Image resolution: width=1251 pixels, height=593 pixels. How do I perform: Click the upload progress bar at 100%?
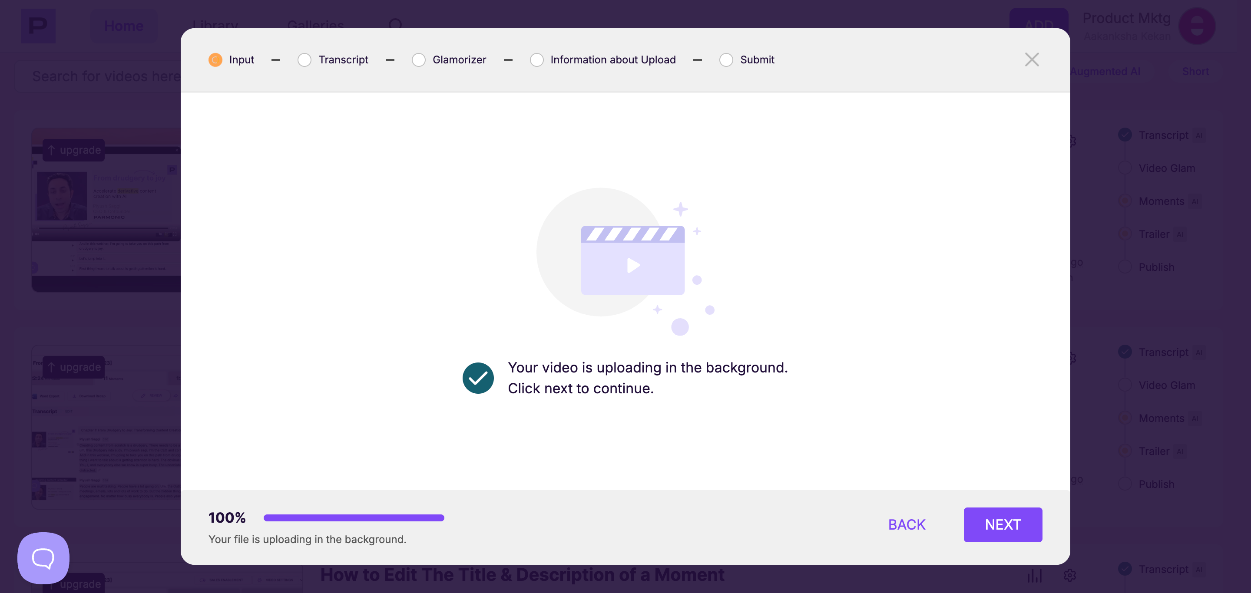tap(354, 518)
